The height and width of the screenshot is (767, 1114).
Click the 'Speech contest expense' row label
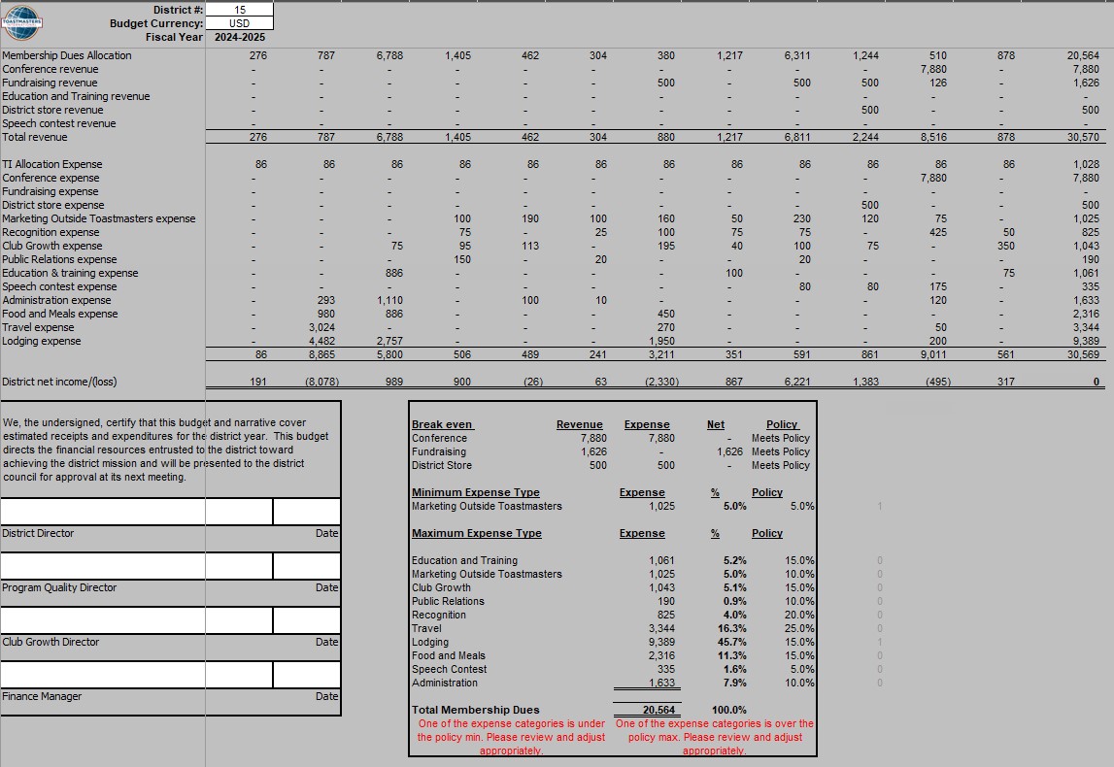pyautogui.click(x=59, y=286)
